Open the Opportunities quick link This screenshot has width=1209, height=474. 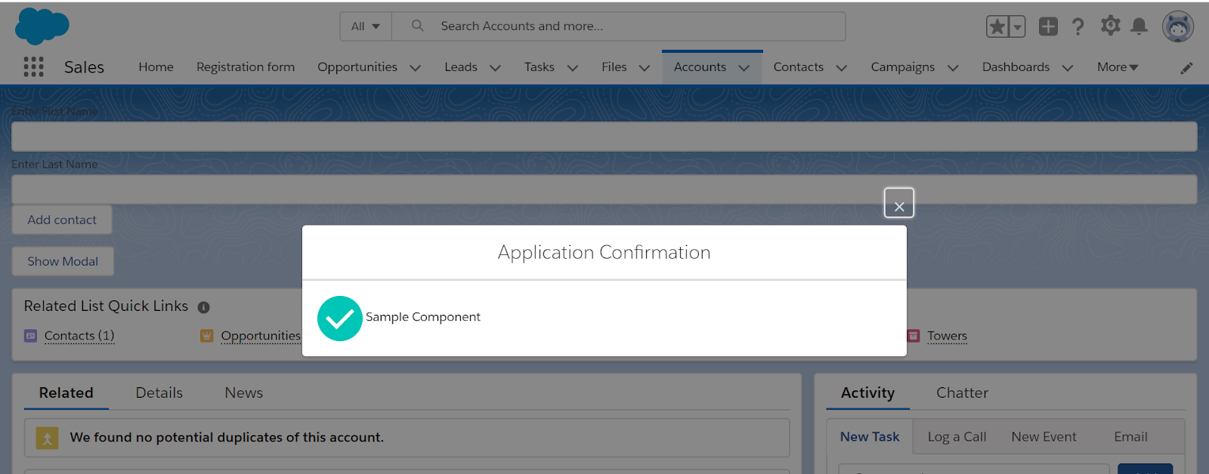tap(261, 336)
